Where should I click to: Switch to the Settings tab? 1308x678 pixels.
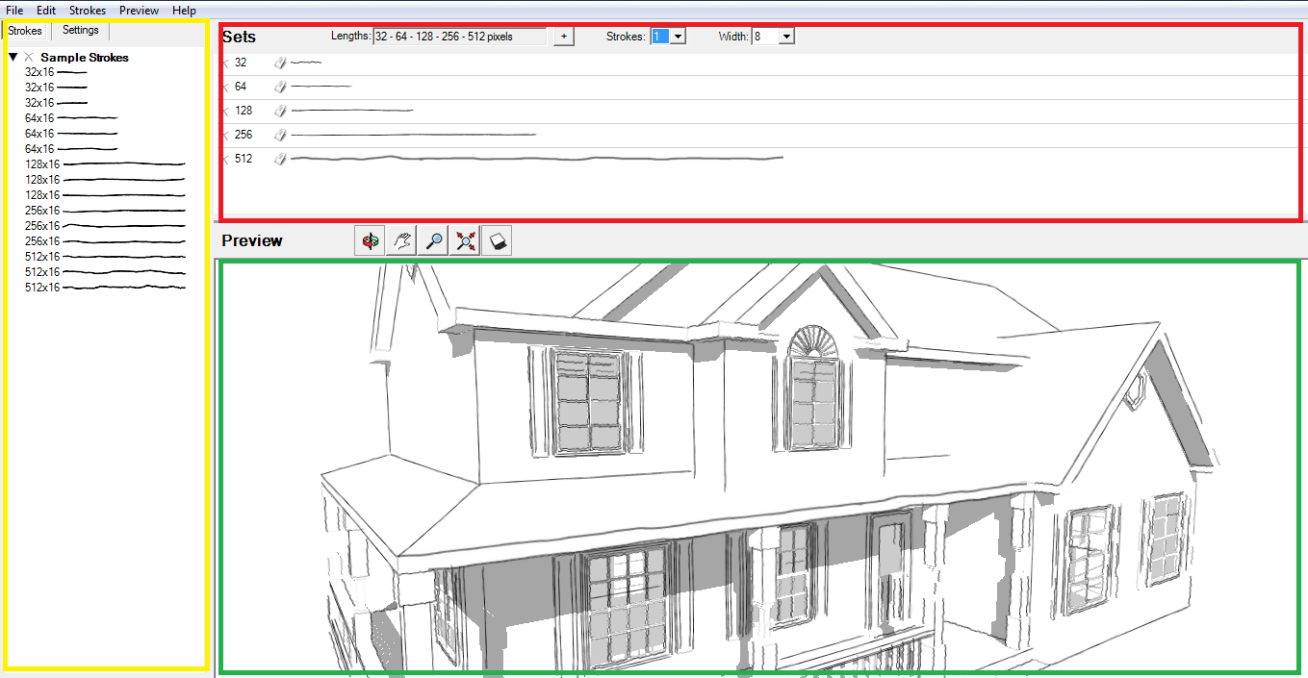coord(80,30)
